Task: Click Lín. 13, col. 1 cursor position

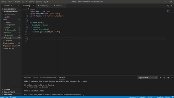Action: (x=133, y=97)
